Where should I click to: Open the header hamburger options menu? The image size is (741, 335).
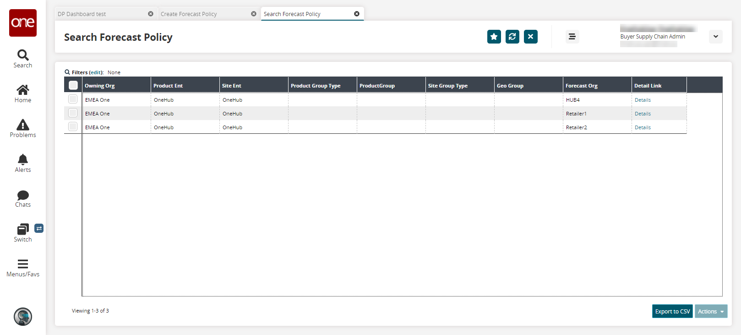572,37
